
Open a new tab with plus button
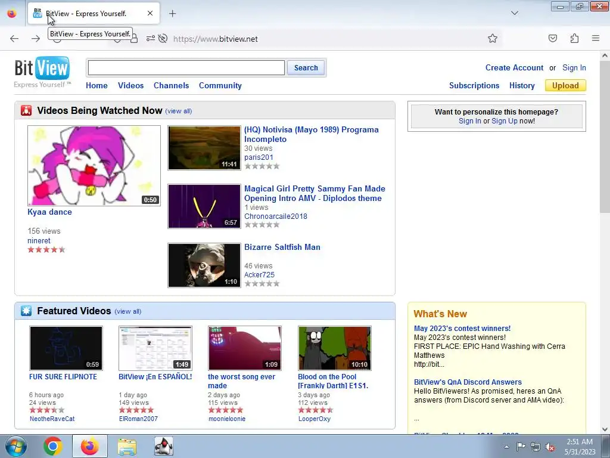click(172, 14)
